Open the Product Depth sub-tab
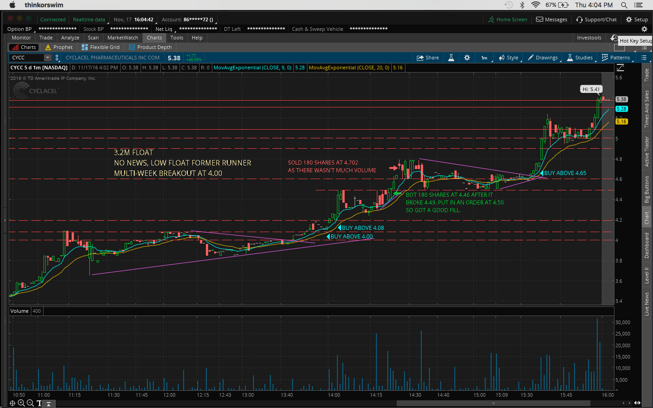Viewport: 653px width, 408px height. click(150, 47)
